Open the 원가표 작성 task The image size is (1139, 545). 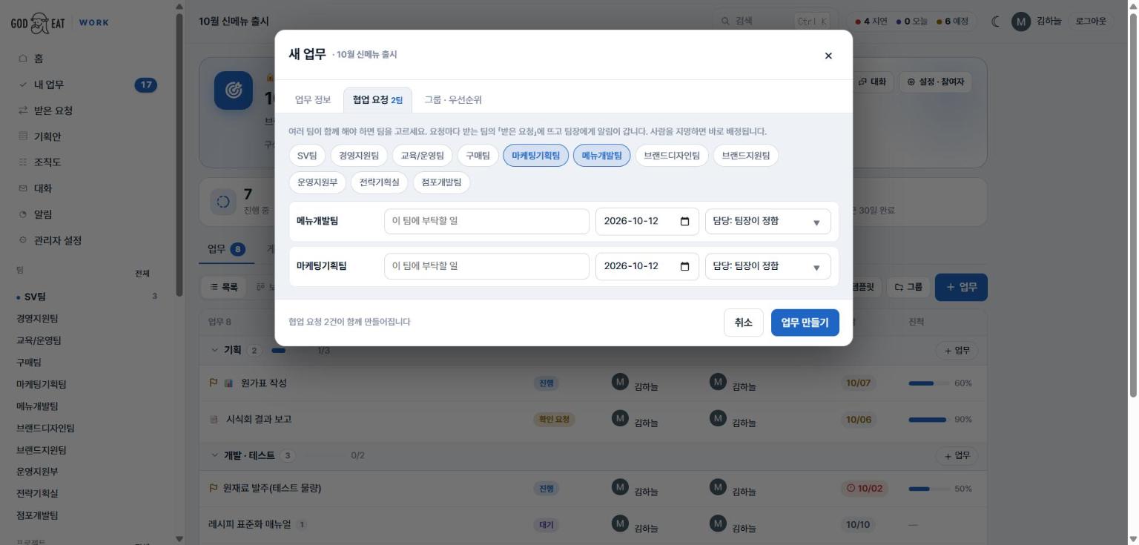click(x=263, y=383)
